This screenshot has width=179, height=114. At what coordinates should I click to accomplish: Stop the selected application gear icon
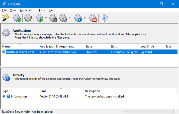(53, 18)
